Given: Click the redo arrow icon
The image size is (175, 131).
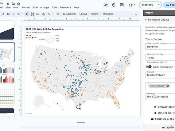Looking at the screenshot, I should 3,14.
